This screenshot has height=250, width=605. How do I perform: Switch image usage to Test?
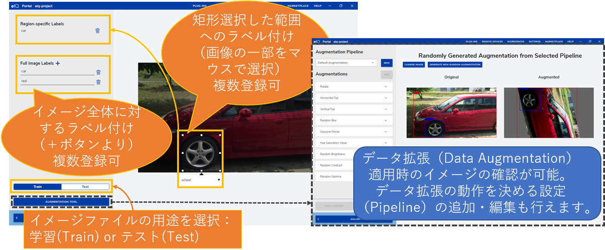(85, 187)
